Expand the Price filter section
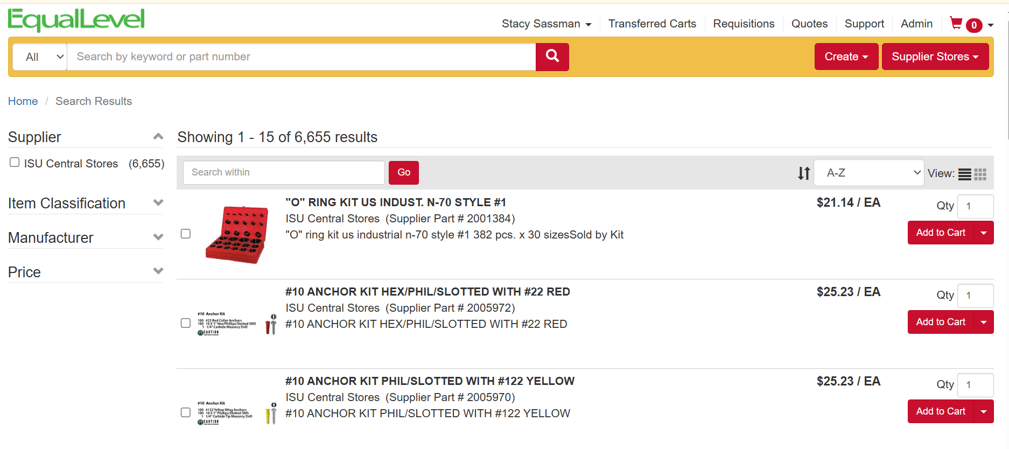Viewport: 1009px width, 449px height. [158, 271]
